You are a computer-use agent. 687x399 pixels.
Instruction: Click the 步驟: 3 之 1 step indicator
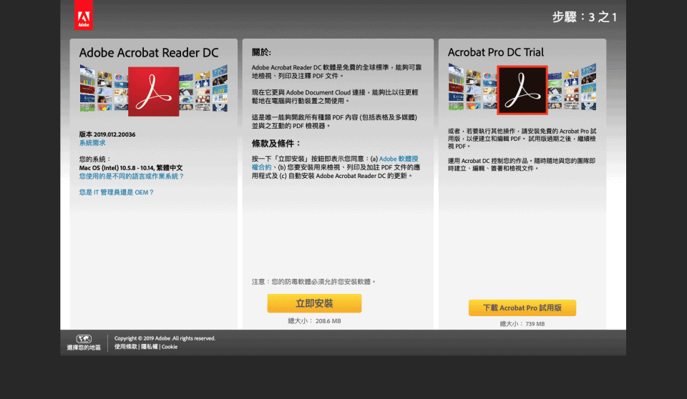[x=585, y=17]
